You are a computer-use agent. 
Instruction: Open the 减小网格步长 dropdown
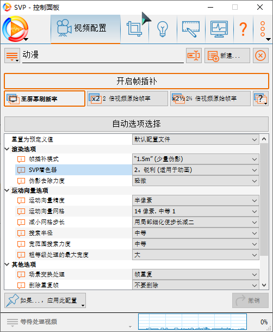coord(196,222)
